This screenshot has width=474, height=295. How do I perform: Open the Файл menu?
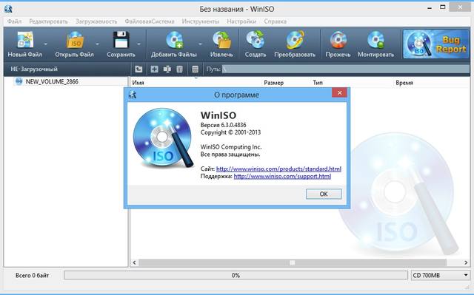coord(14,21)
